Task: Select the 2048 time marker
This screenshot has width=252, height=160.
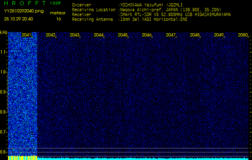Action: [195, 35]
